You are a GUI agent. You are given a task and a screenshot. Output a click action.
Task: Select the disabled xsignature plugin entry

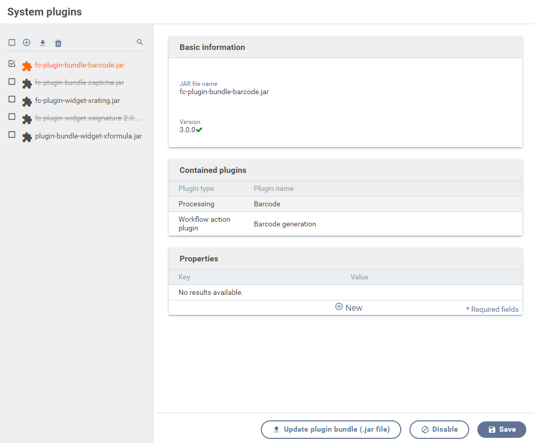click(x=87, y=118)
